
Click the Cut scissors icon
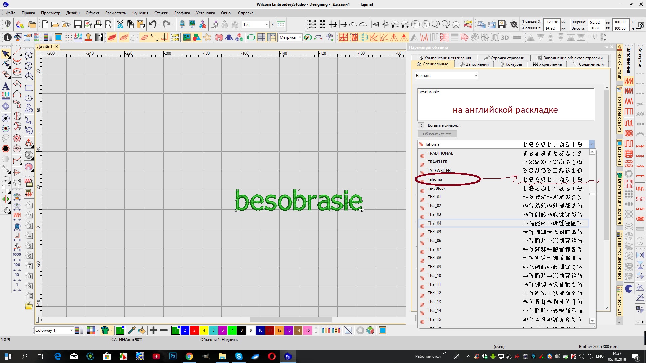tap(120, 24)
